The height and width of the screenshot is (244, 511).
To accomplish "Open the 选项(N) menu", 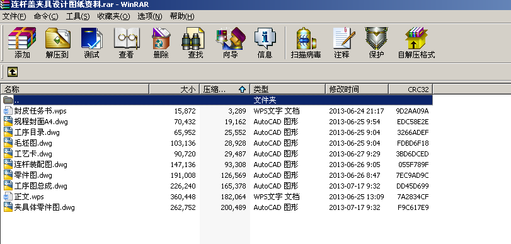I will point(149,16).
